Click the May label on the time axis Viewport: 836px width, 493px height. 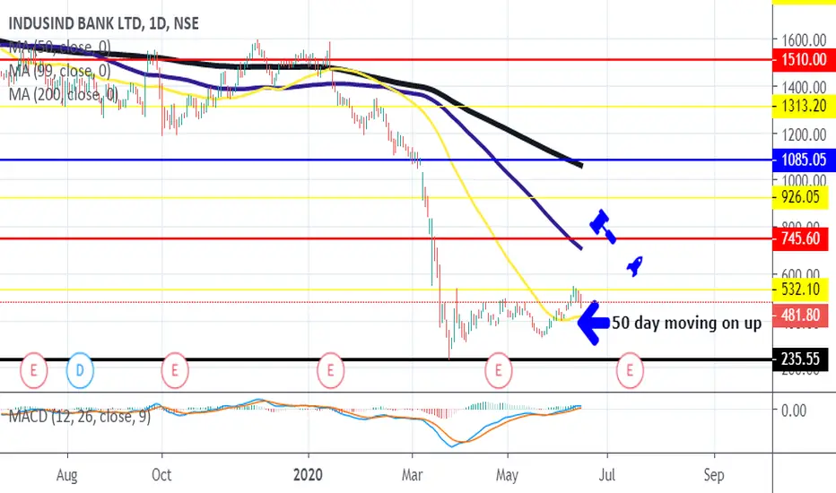click(507, 475)
